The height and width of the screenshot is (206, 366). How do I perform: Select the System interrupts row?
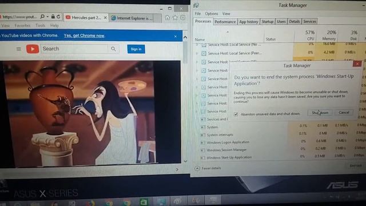(x=280, y=134)
